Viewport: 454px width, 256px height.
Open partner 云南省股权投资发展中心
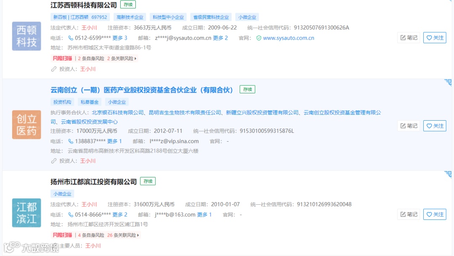click(89, 121)
